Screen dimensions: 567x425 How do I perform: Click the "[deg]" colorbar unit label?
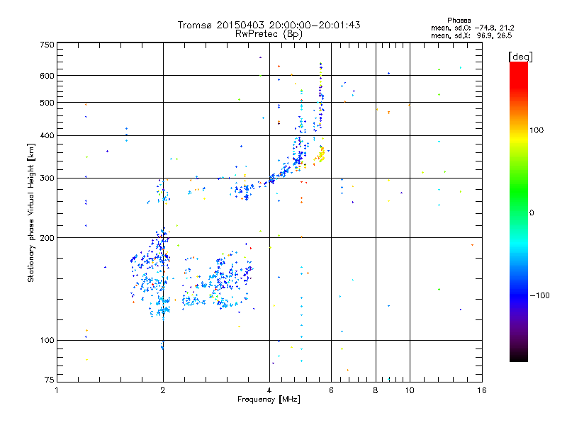tap(520, 57)
